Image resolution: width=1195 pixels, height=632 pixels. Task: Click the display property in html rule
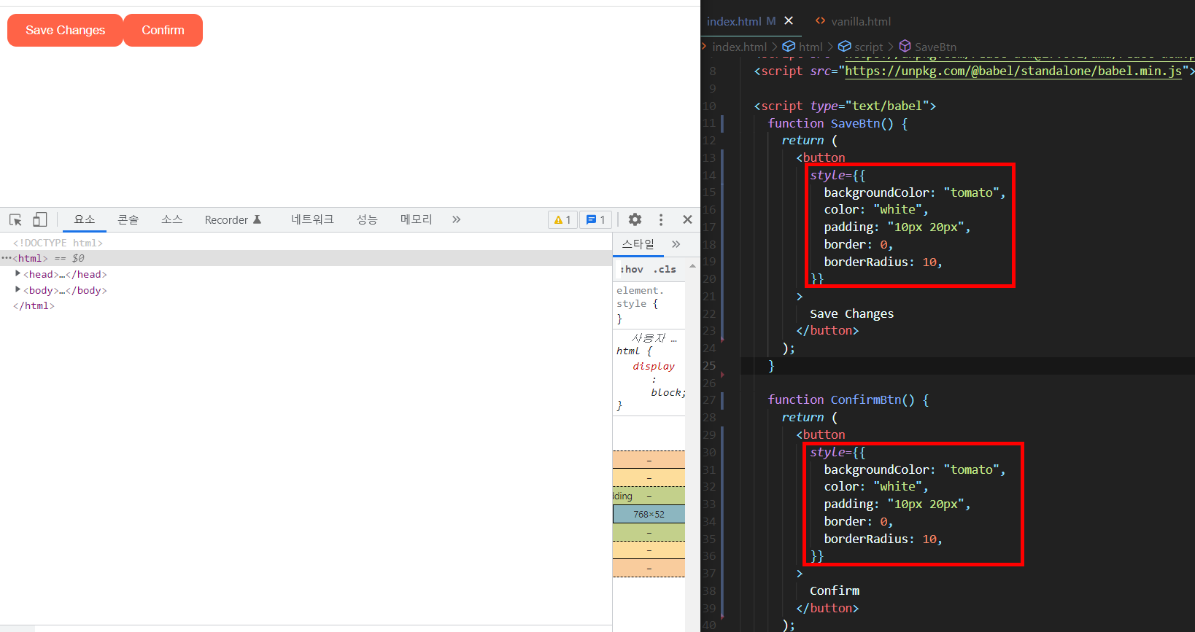pos(654,367)
